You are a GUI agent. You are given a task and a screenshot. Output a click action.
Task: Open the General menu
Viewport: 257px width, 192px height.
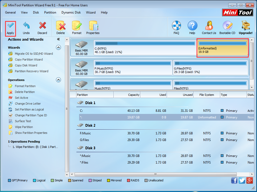10,12
